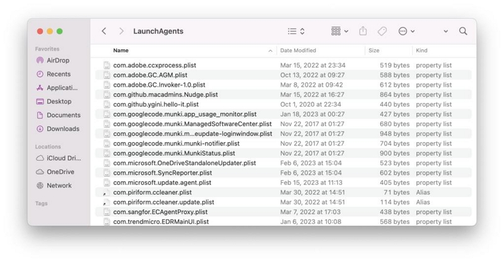Click date Oct 13, 2022 at 09:27
Screen dimensions: 504x262
(x=312, y=75)
